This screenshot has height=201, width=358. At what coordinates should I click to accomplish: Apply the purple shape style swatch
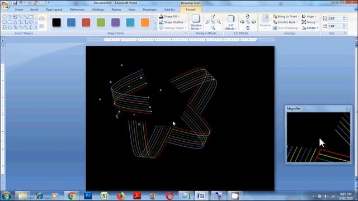point(116,22)
